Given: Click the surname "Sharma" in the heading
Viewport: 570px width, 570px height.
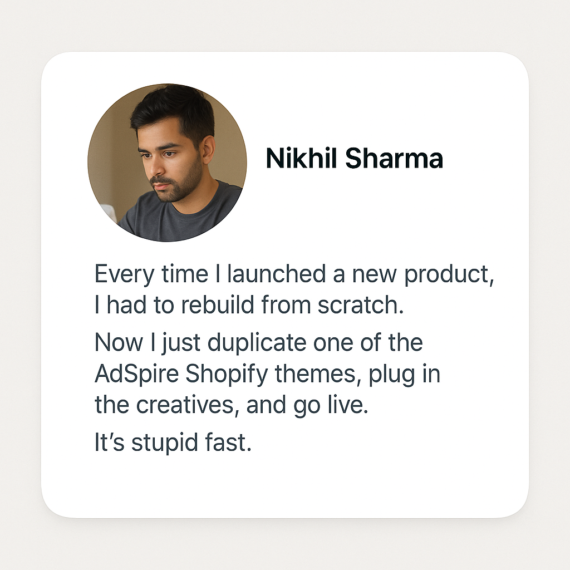Looking at the screenshot, I should [394, 159].
